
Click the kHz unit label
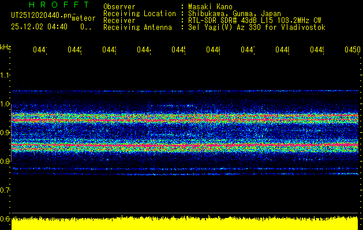(5, 47)
